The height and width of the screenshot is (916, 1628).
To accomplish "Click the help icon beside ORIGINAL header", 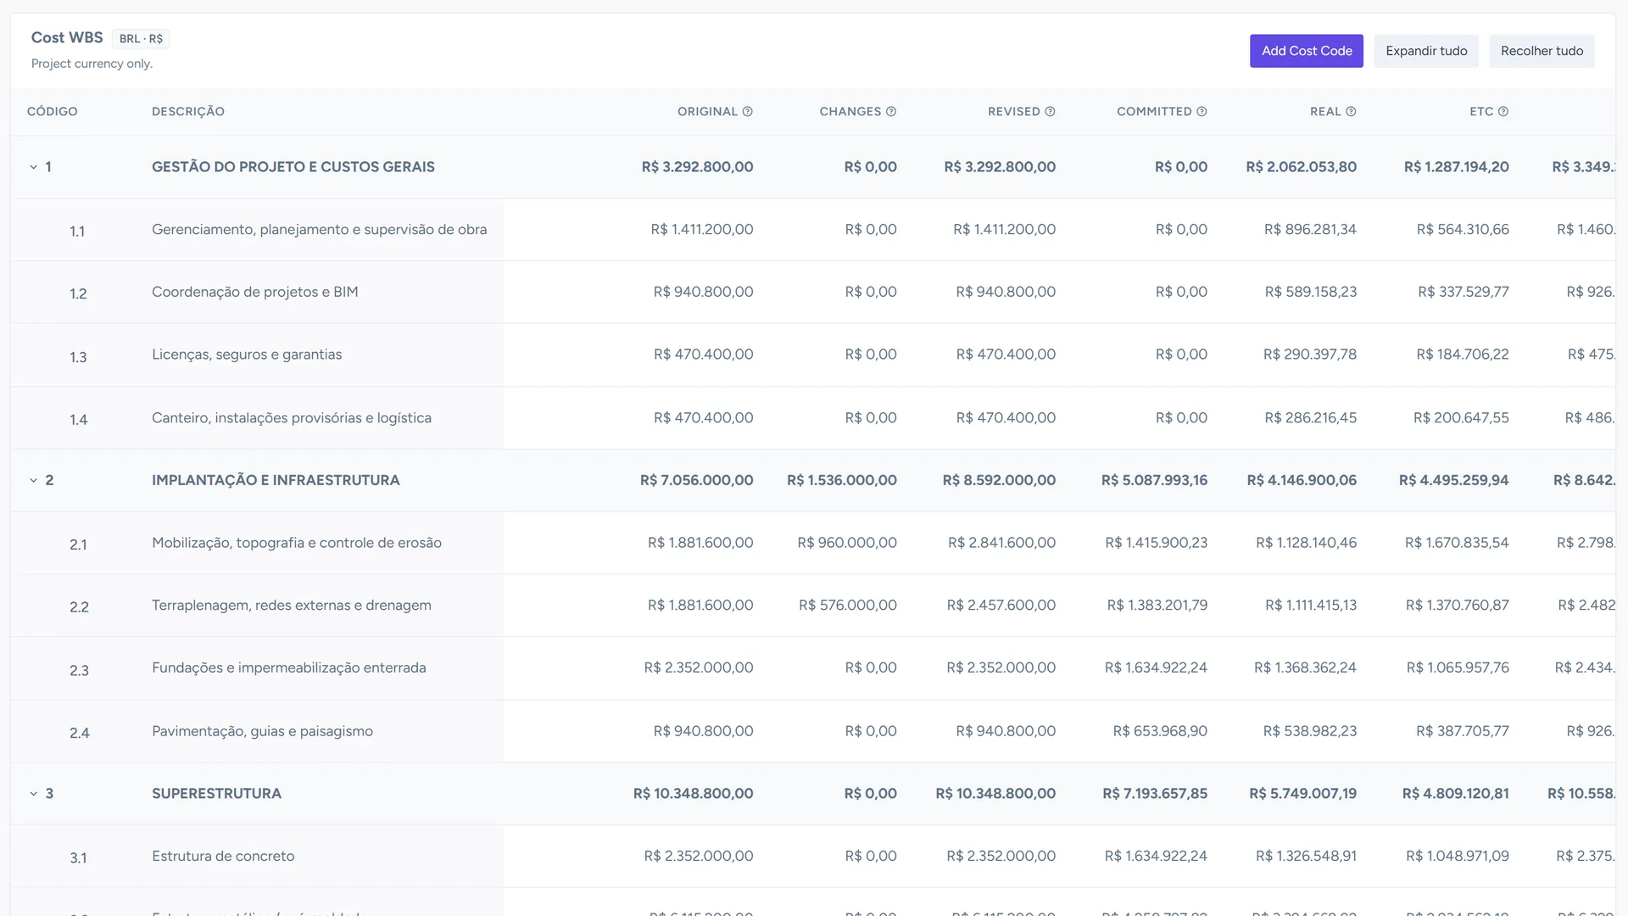I will click(x=747, y=111).
